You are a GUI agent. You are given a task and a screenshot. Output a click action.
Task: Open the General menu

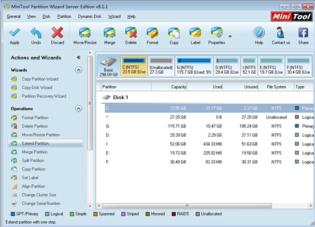point(14,17)
